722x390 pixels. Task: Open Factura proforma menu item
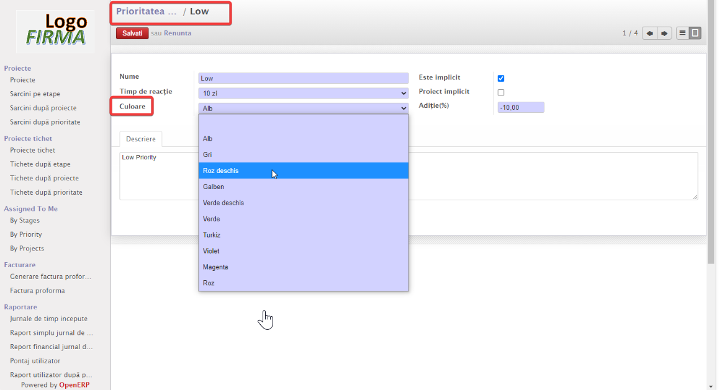point(37,291)
